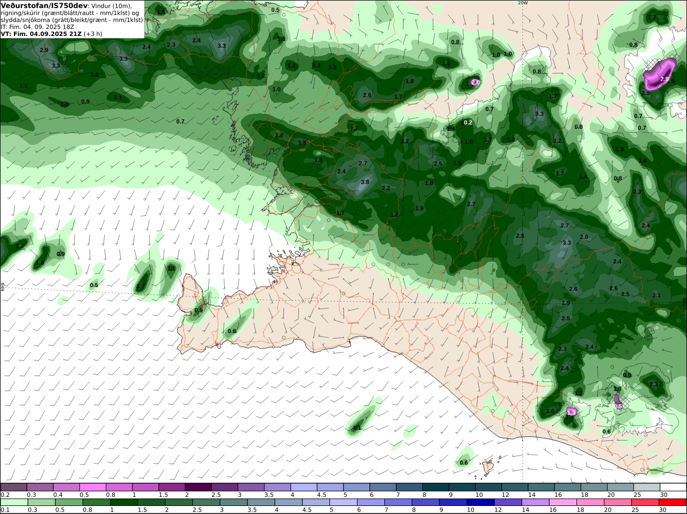Click the 14 swatch in the top legend row
The height and width of the screenshot is (514, 687).
click(x=540, y=487)
